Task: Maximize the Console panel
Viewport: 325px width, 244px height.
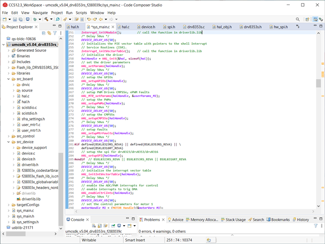Action: click(133, 219)
